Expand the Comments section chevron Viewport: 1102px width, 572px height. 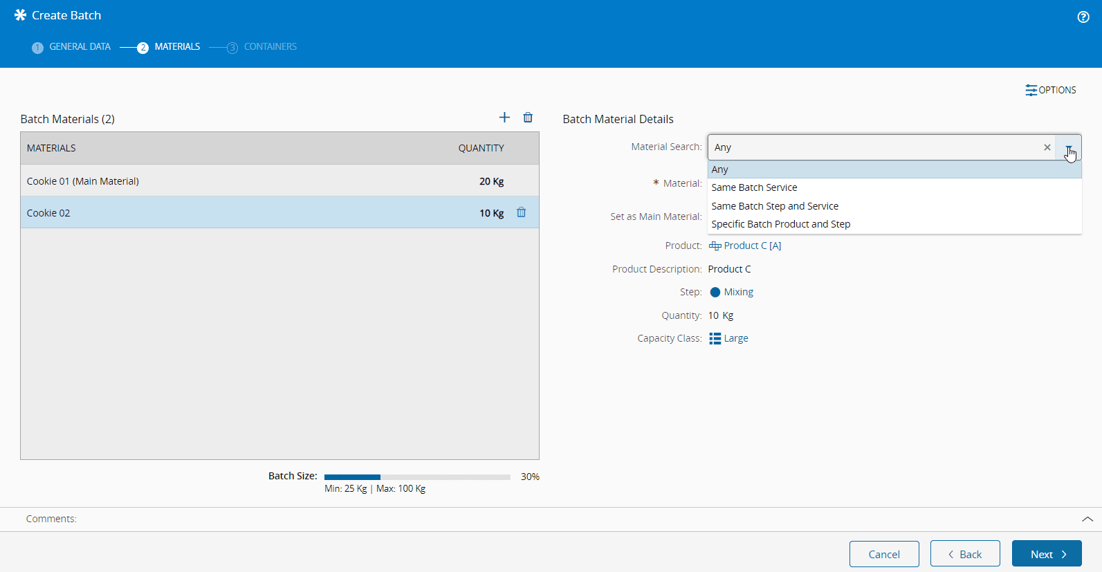click(x=1087, y=519)
